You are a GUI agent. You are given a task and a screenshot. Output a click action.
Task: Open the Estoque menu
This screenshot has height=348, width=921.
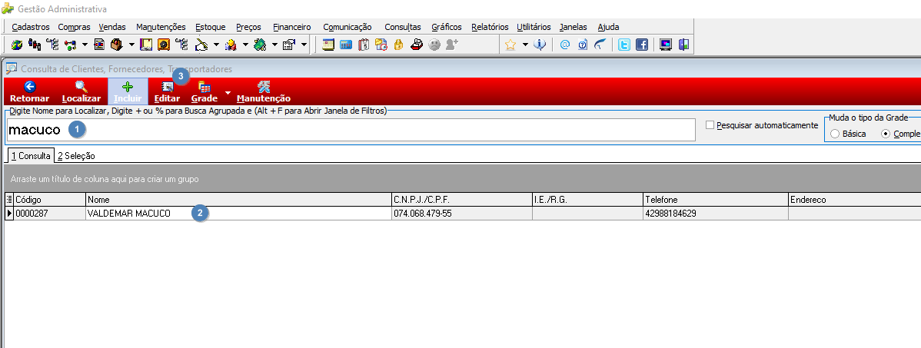pos(211,27)
